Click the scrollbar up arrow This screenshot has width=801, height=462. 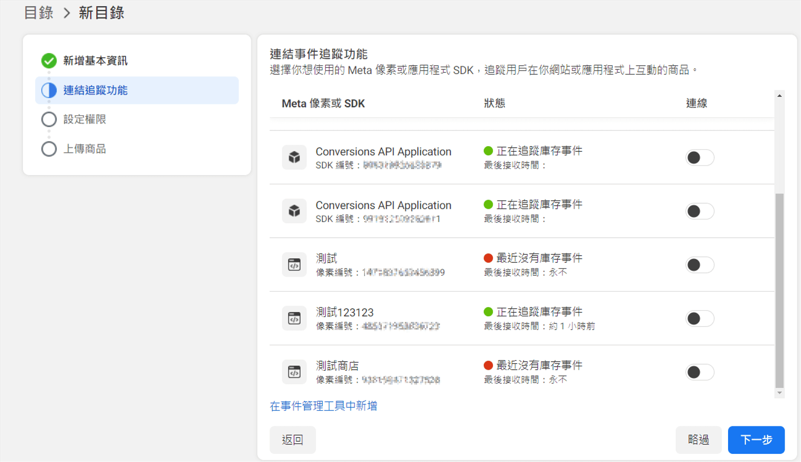coord(780,96)
